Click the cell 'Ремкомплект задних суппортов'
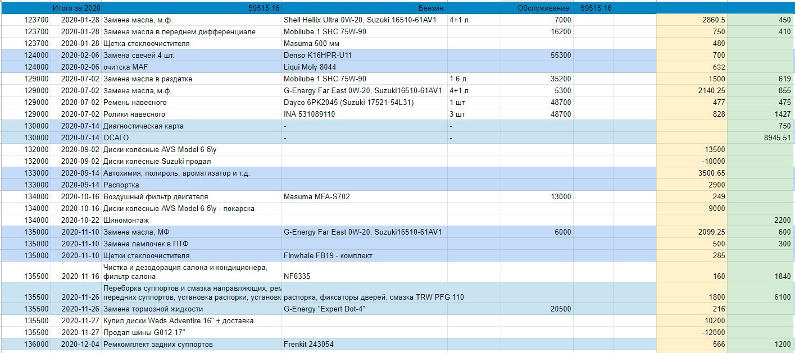 coord(192,345)
